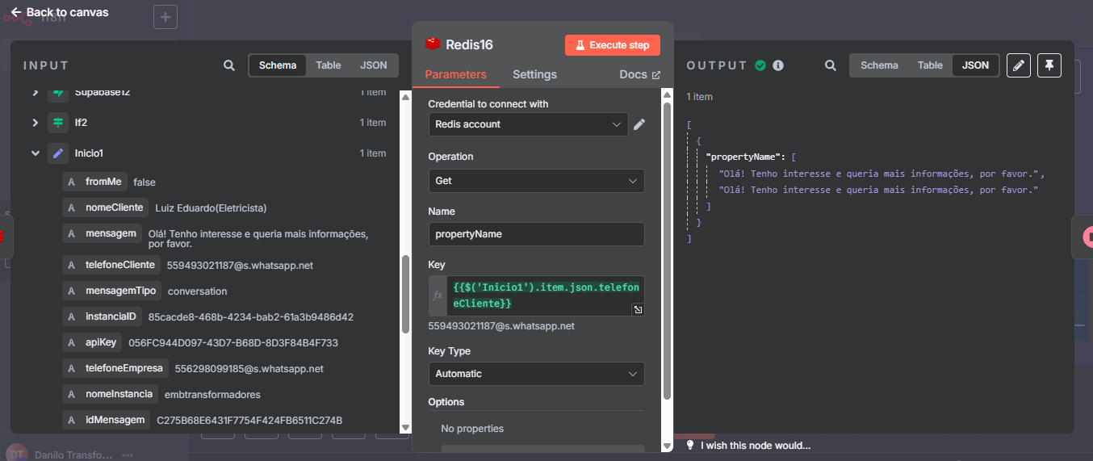Expand the Supabase12 input node
Viewport: 1093px width, 461px height.
pos(36,92)
